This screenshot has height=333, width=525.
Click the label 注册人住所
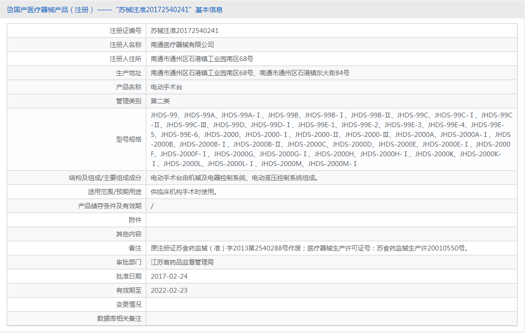125,59
